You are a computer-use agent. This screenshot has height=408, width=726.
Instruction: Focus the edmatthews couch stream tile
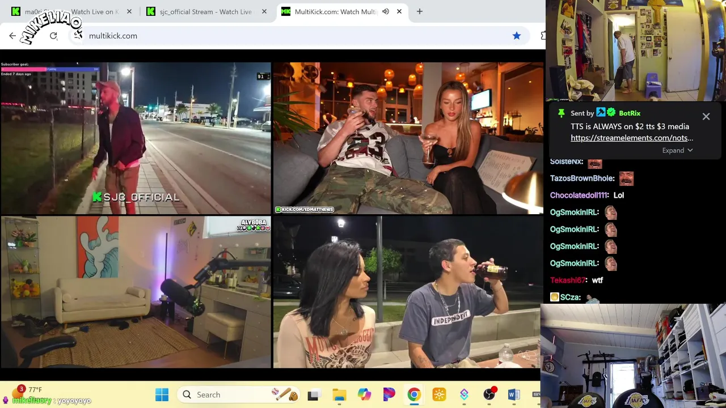(408, 138)
